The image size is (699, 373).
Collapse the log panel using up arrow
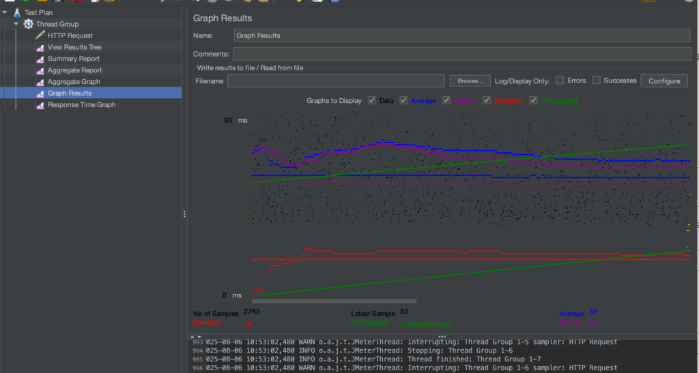192,337
